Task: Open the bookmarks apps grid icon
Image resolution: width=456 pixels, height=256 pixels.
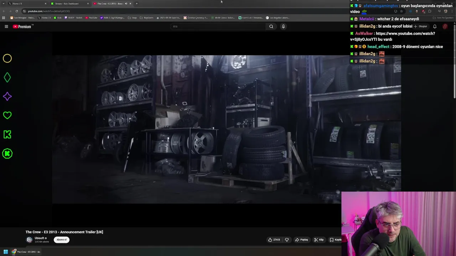Action: coord(4,18)
